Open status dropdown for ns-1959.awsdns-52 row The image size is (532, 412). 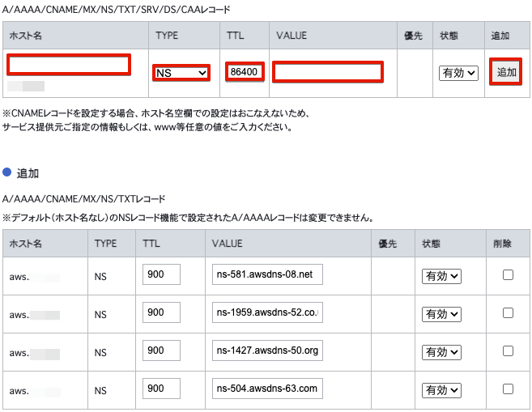pos(441,314)
